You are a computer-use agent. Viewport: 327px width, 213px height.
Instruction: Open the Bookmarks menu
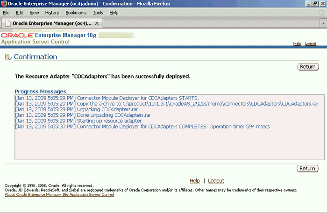tap(76, 13)
